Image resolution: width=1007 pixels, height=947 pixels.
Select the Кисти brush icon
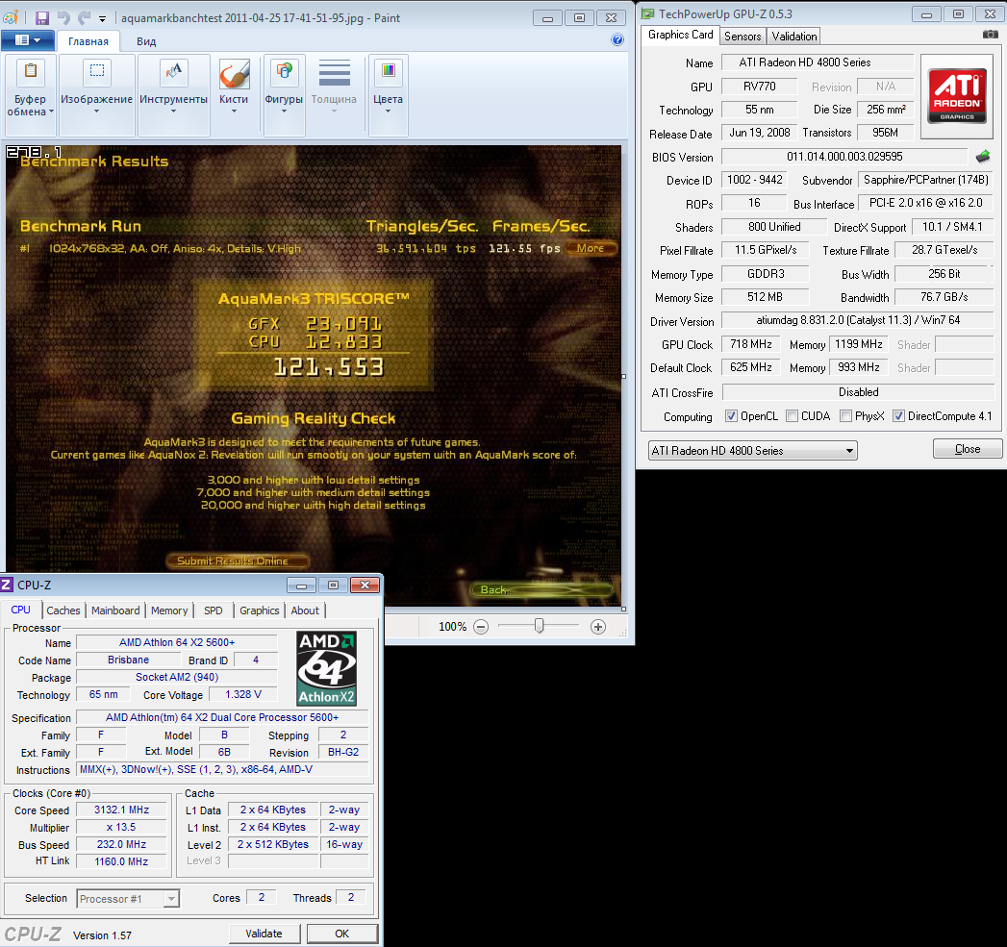234,74
